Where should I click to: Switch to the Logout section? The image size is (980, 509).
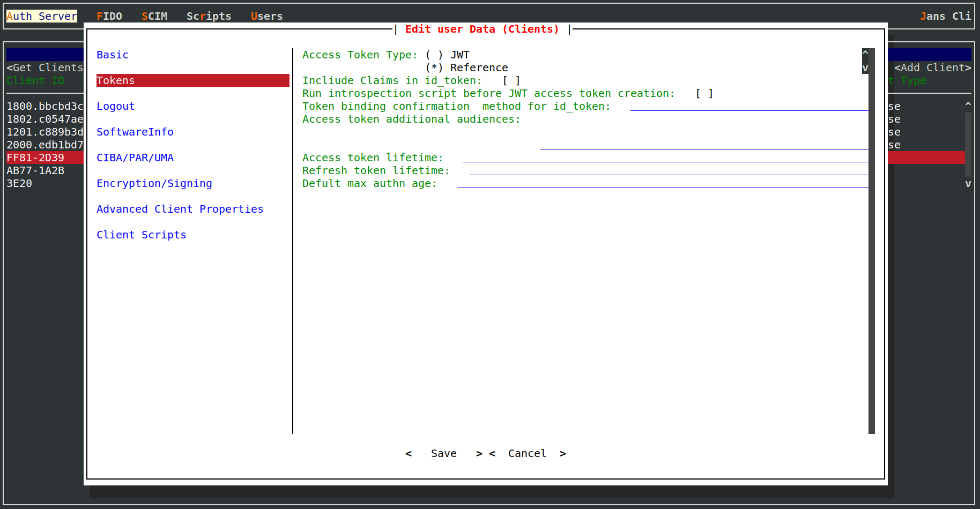116,107
